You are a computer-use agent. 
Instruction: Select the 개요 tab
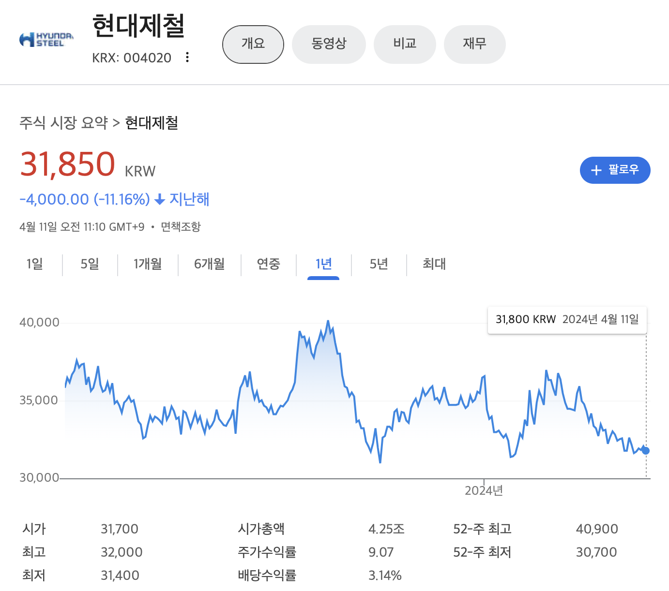coord(253,44)
